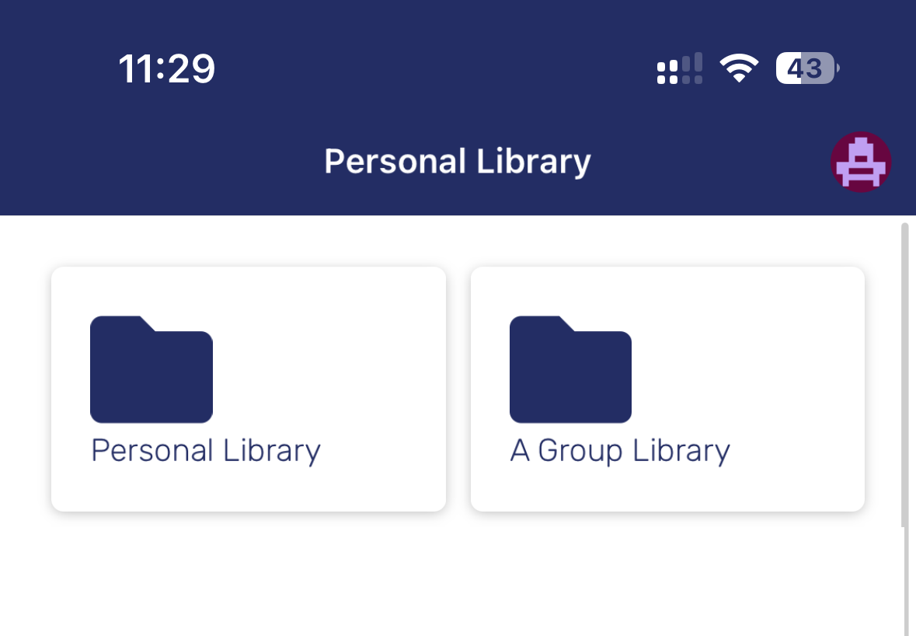916x636 pixels.
Task: Tap the Wi-Fi status icon
Action: pyautogui.click(x=738, y=68)
